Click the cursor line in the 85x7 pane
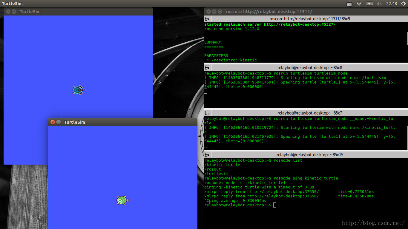 point(205,145)
